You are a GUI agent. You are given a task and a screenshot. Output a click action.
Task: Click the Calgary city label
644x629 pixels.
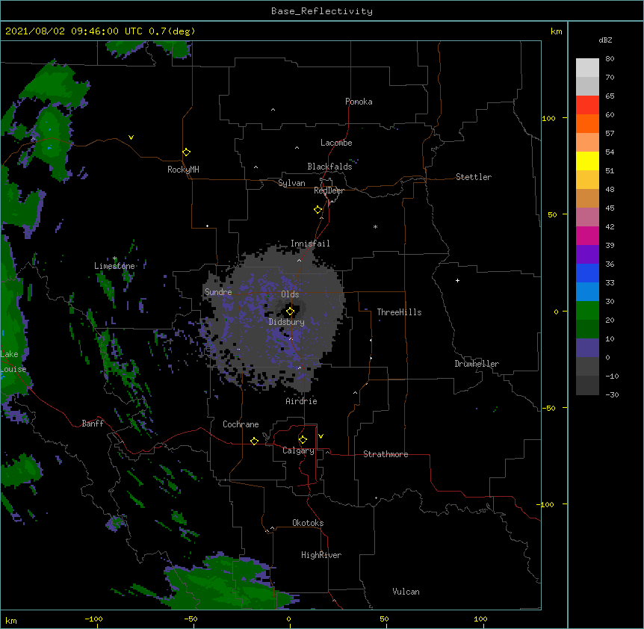[x=298, y=450]
